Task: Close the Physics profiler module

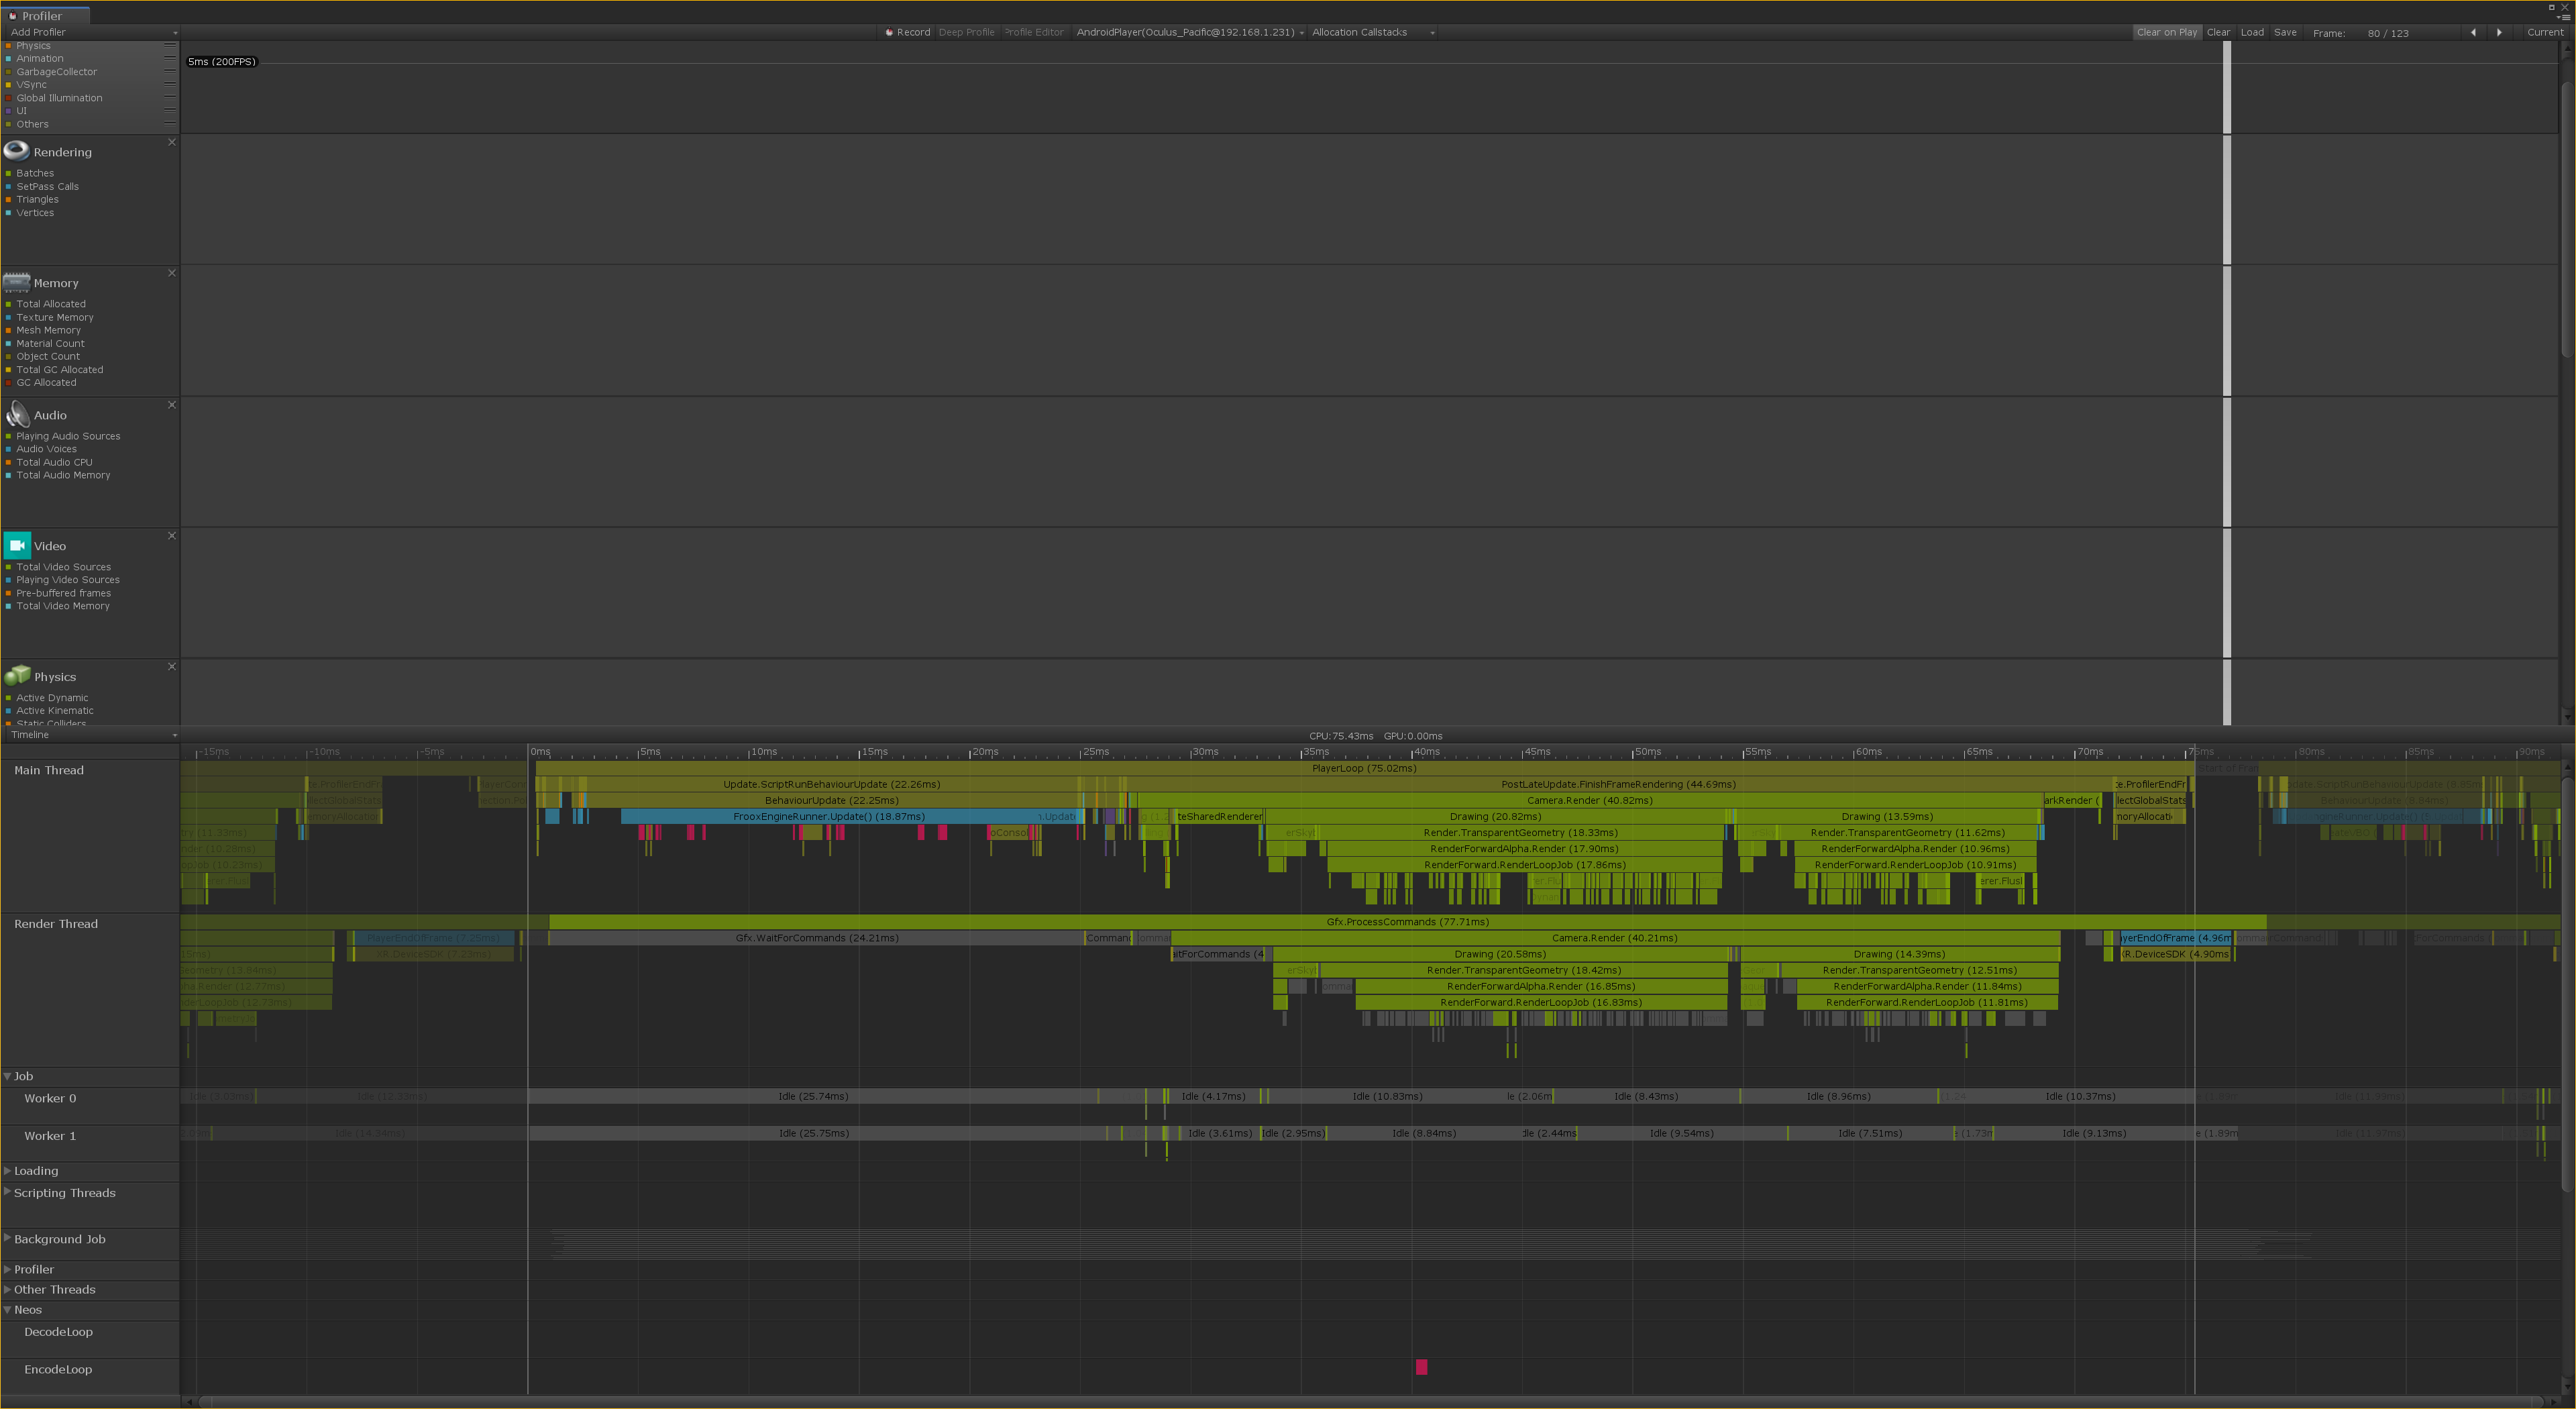Action: pyautogui.click(x=172, y=667)
